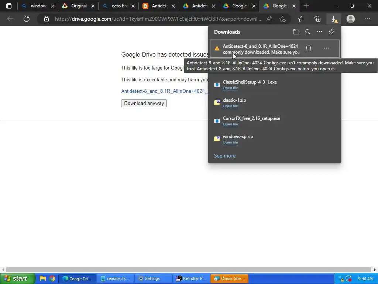Open the profile avatar icon
Screen dimensions: 378x284
[351, 19]
